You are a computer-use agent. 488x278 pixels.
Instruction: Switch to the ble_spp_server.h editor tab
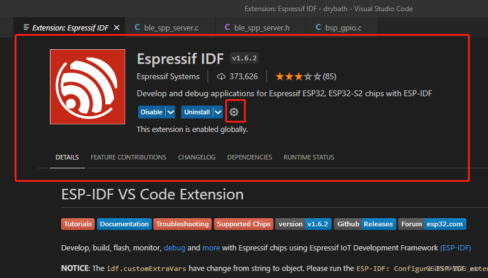tap(261, 28)
